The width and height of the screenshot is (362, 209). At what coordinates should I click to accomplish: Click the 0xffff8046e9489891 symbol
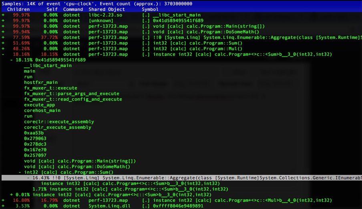[178, 206]
